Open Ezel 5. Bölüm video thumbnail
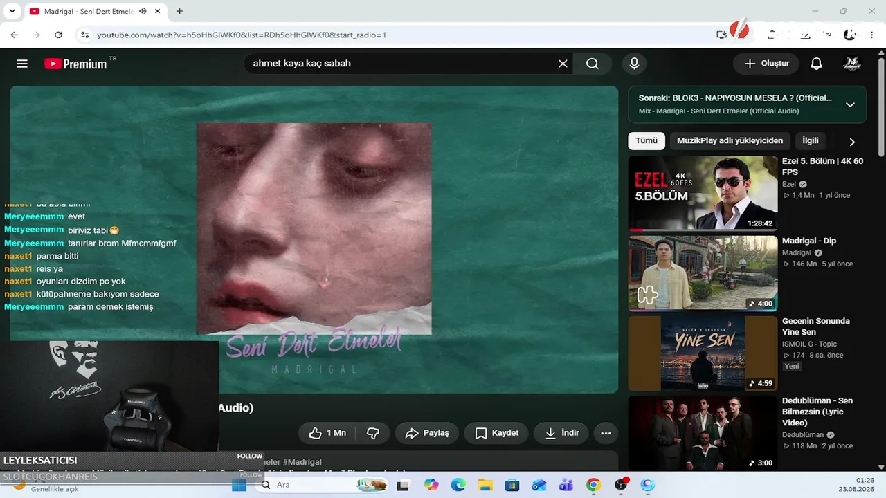The image size is (886, 498). pos(703,193)
